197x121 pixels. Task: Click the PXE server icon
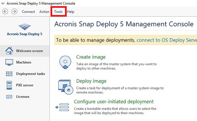pos(9,85)
